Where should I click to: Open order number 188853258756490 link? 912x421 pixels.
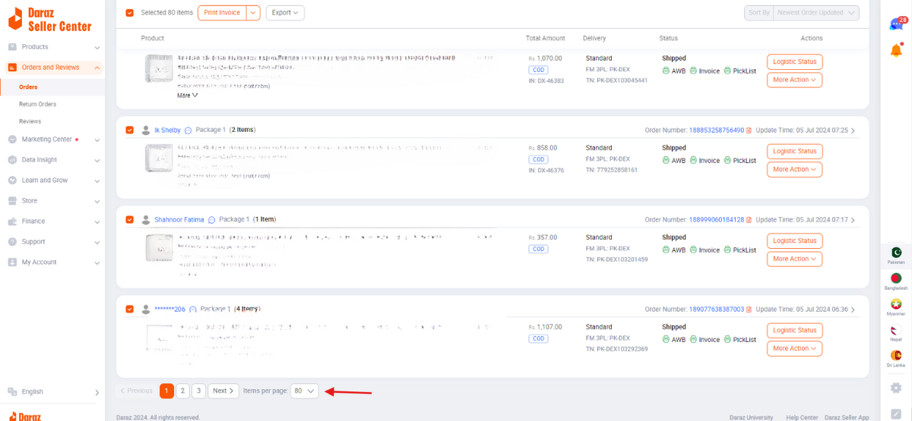tap(717, 130)
